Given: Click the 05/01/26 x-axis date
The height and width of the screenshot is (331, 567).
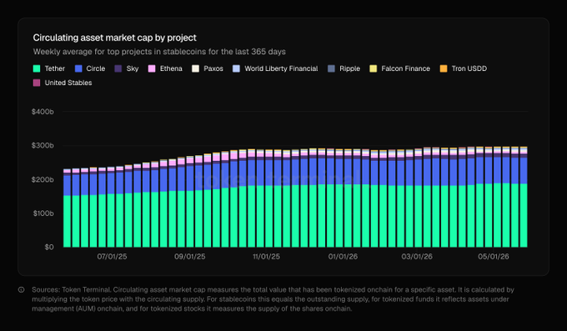Looking at the screenshot, I should [494, 257].
